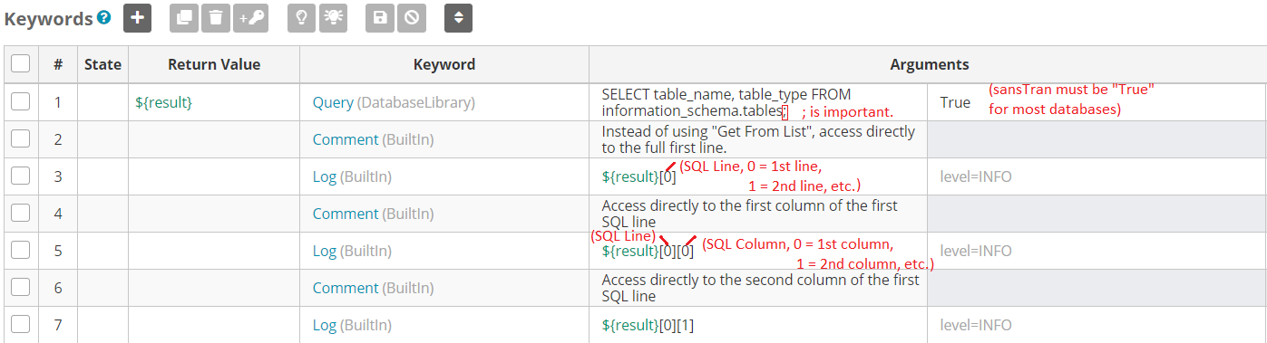Check the checkbox for row 5

pos(21,251)
